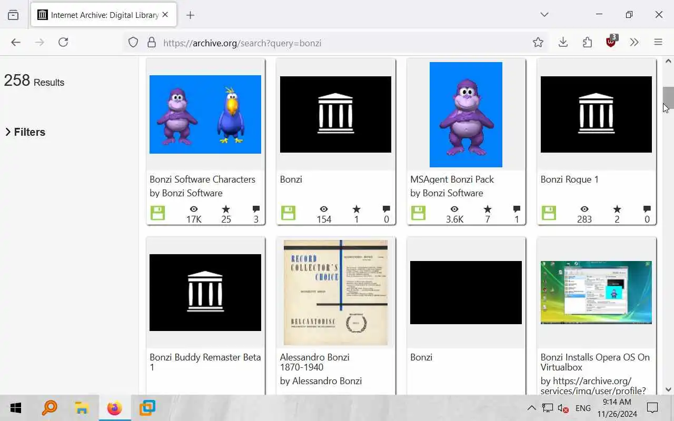The height and width of the screenshot is (421, 674).
Task: Open Alessandro Bonzi 1870-1940 record cover
Action: coord(335,293)
